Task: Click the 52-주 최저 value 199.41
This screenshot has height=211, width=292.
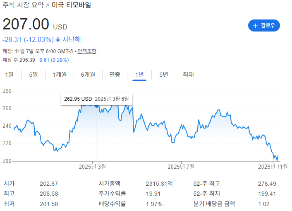Action: pos(267,194)
